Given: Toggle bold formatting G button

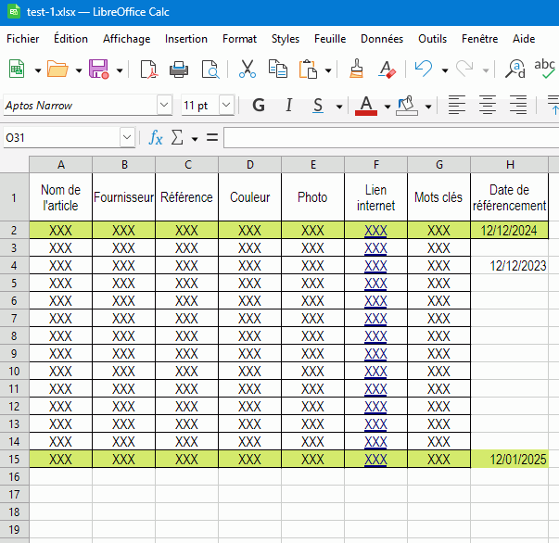Looking at the screenshot, I should click(259, 106).
